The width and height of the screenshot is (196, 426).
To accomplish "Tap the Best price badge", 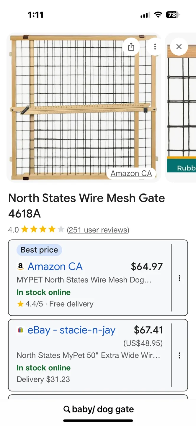I will (39, 250).
